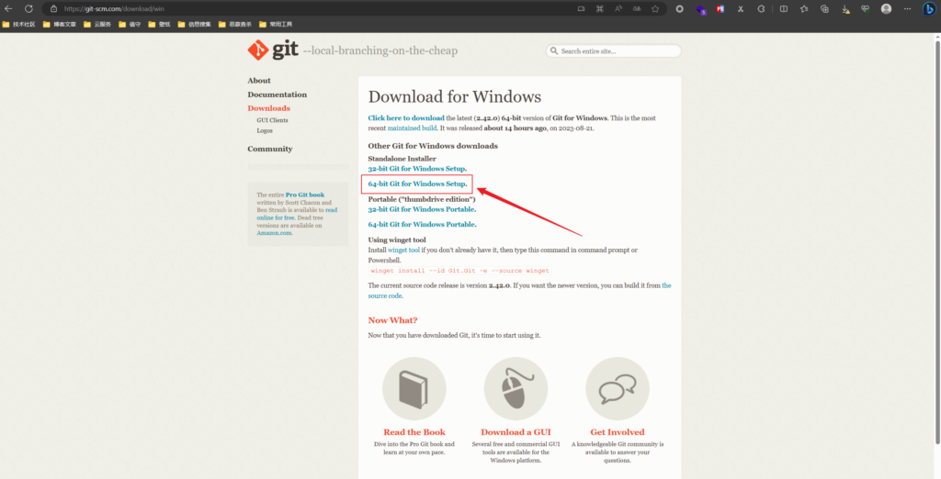Open the purple cube extension icon
The height and width of the screenshot is (479, 941).
point(700,9)
